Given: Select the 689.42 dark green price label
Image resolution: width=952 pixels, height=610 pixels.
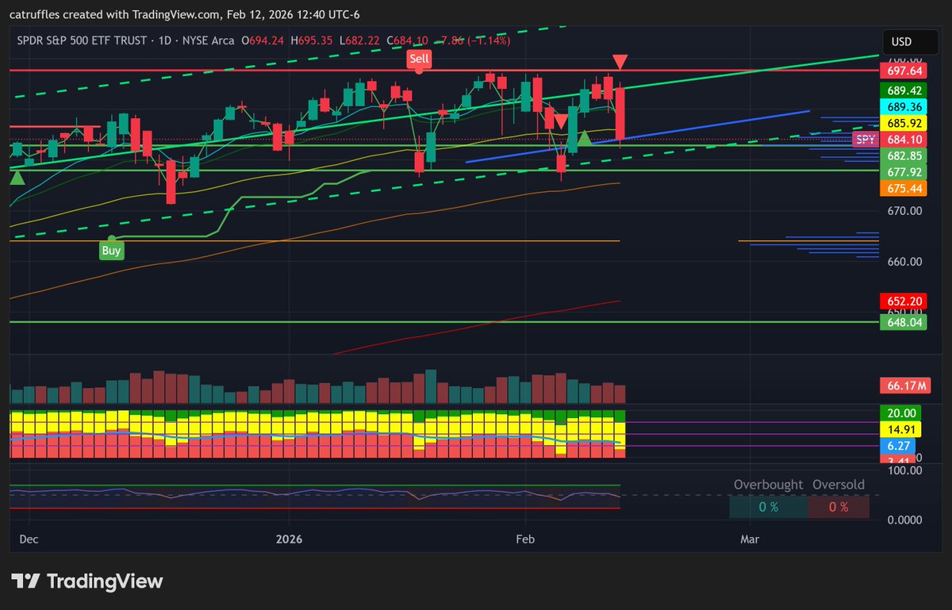Looking at the screenshot, I should point(904,91).
